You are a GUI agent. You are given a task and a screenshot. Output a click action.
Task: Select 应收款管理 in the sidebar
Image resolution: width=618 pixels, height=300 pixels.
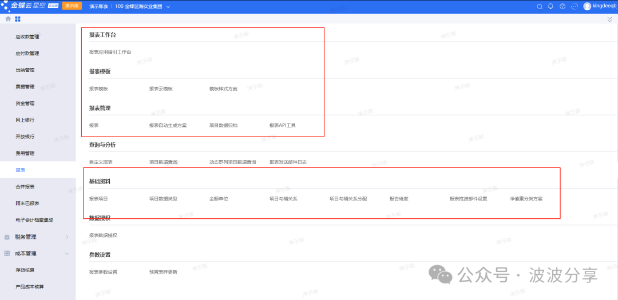[27, 37]
